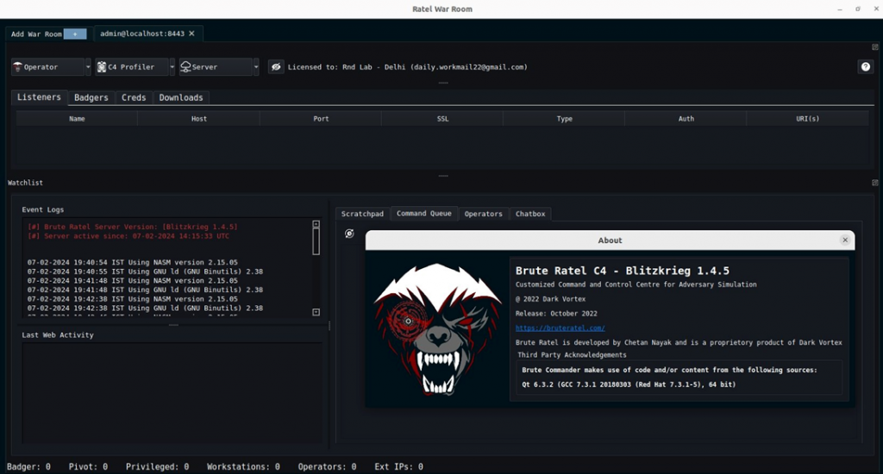The width and height of the screenshot is (883, 474).
Task: Open the question mark help icon
Action: 866,67
